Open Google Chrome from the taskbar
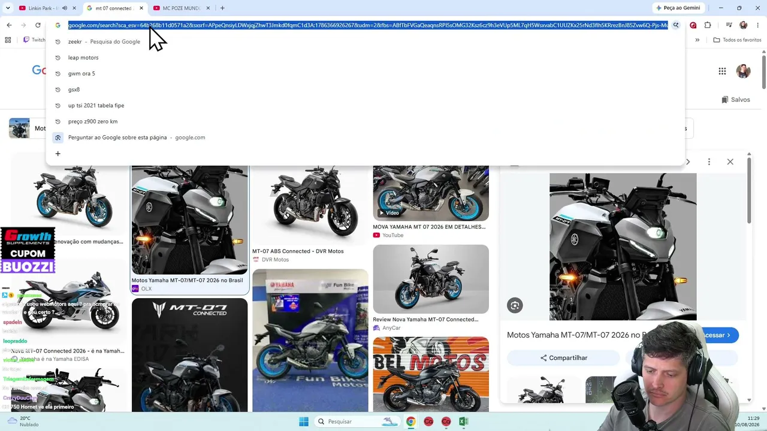 coord(410,421)
